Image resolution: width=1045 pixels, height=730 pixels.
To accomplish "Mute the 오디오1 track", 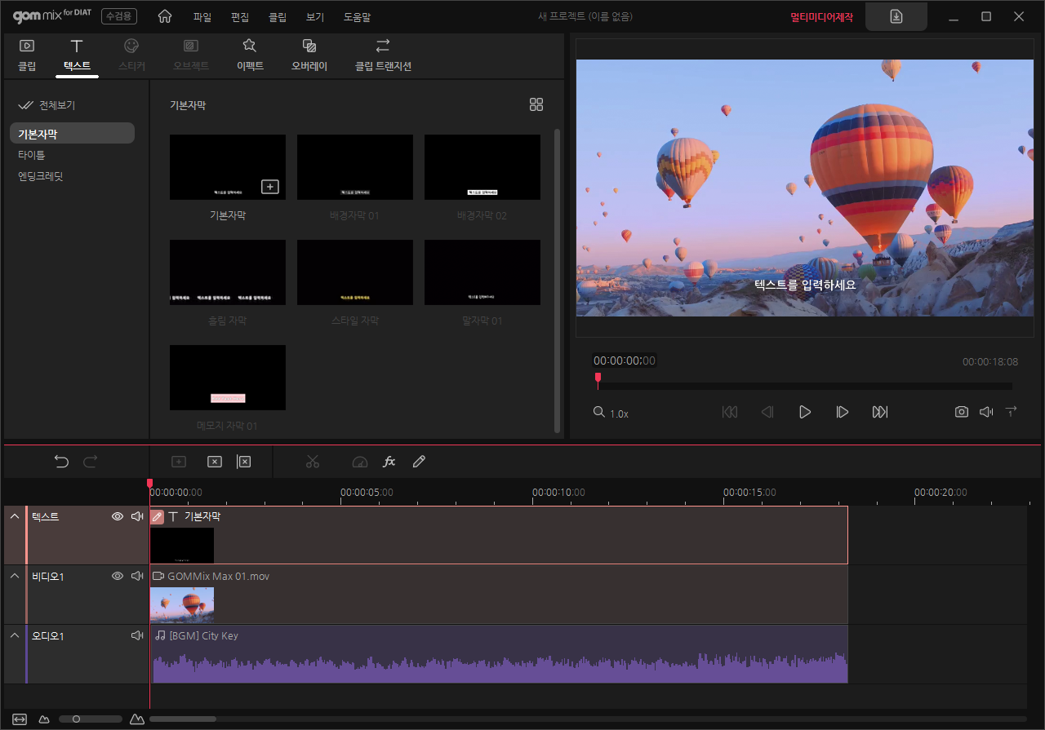I will point(136,636).
